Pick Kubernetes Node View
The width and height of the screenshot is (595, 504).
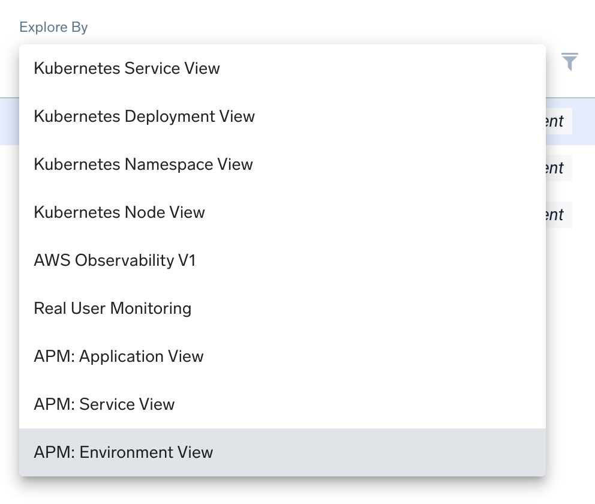(119, 212)
